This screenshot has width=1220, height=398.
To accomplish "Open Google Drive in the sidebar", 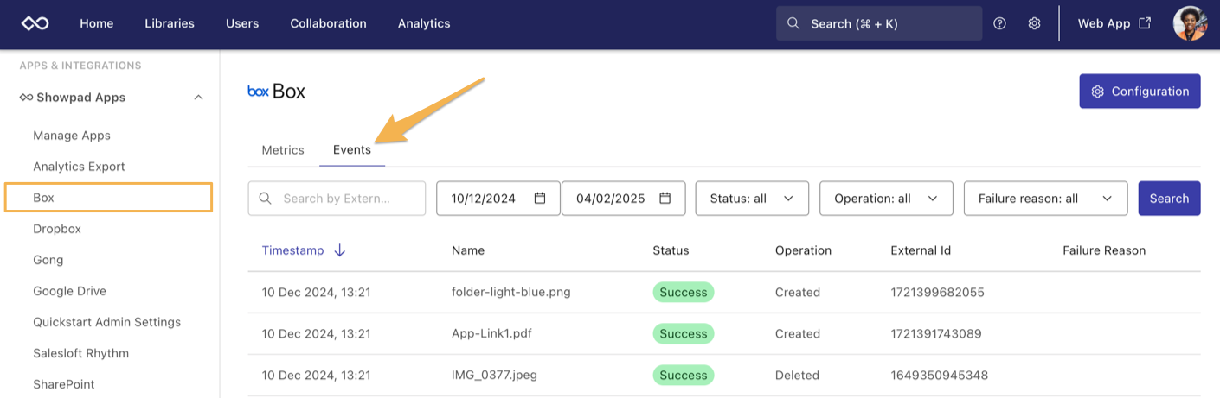I will pos(69,291).
